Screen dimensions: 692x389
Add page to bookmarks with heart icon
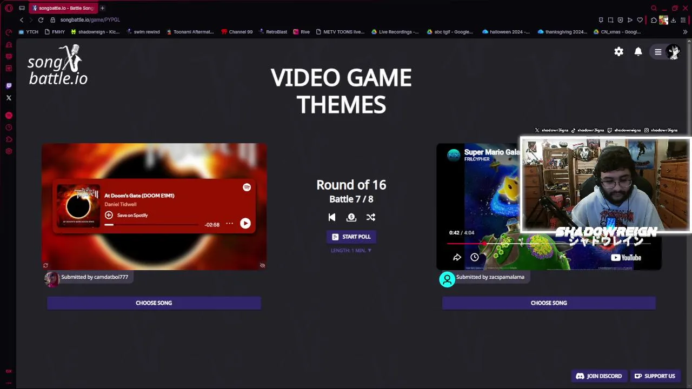pos(640,20)
